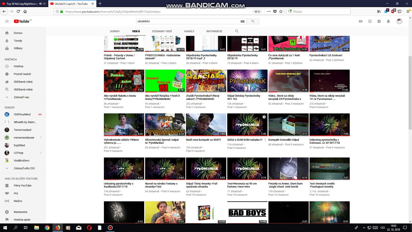
Task: Play BAD BOYS video thumbnail
Action: tap(247, 213)
